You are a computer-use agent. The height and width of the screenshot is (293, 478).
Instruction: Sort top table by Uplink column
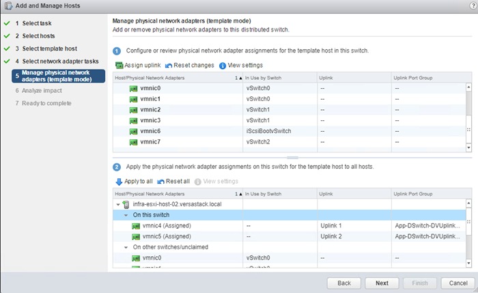[x=354, y=78]
